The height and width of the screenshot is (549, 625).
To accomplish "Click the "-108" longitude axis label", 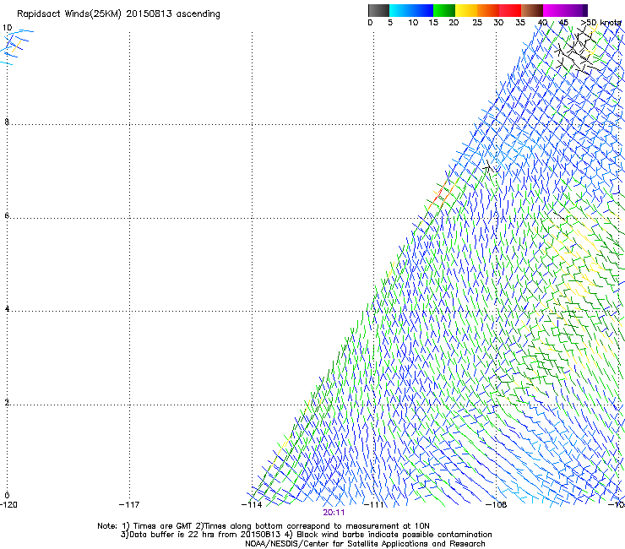I will click(x=496, y=505).
